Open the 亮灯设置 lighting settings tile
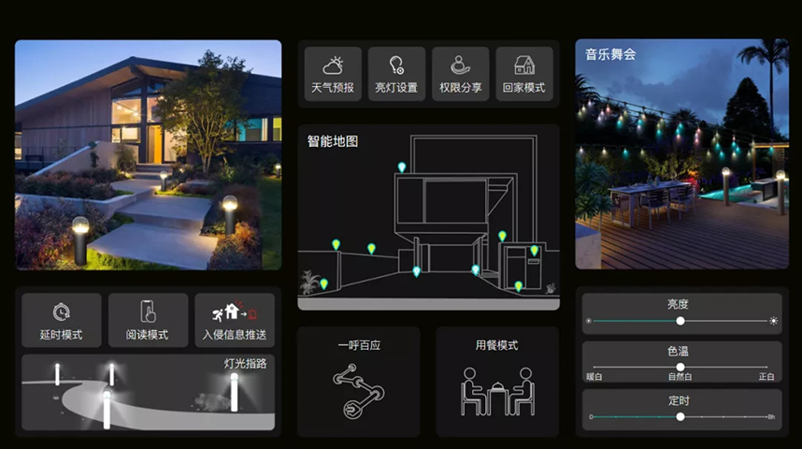 (396, 74)
